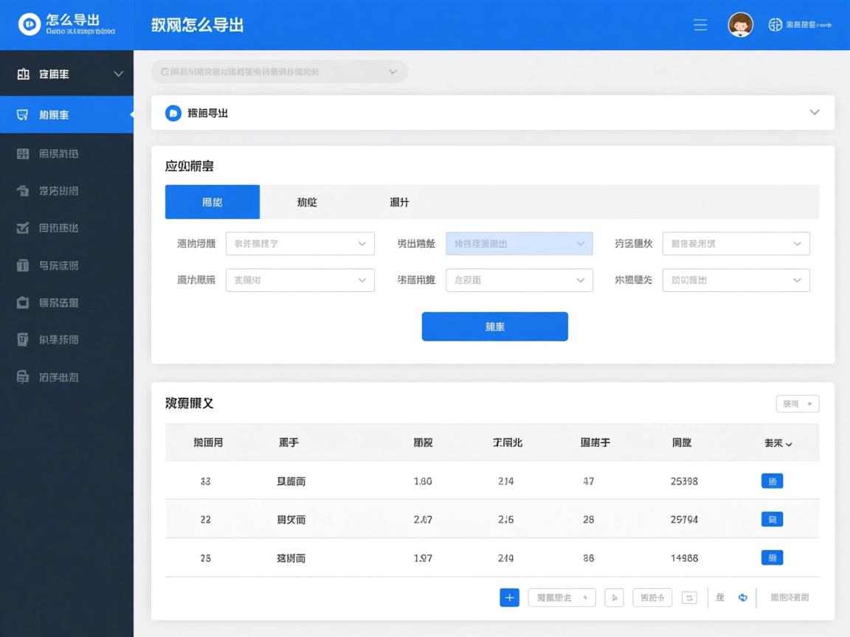Click the user avatar in the header

(740, 24)
